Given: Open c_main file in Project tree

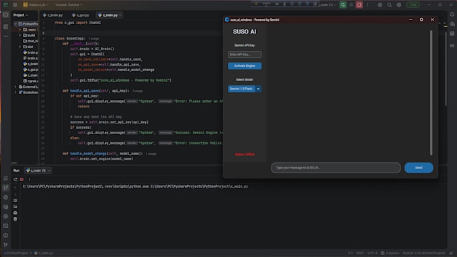Looking at the screenshot, I should pos(30,75).
